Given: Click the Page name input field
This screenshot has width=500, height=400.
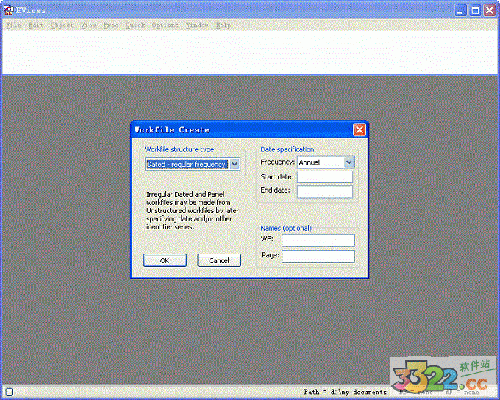Looking at the screenshot, I should pos(318,257).
